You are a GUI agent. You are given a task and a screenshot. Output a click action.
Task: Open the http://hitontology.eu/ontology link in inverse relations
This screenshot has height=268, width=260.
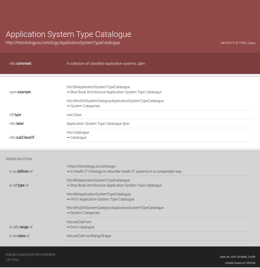pyautogui.click(x=91, y=166)
